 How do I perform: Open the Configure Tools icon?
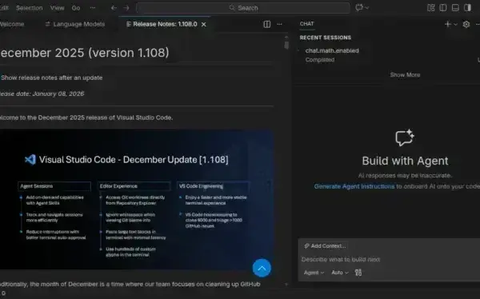click(x=358, y=273)
